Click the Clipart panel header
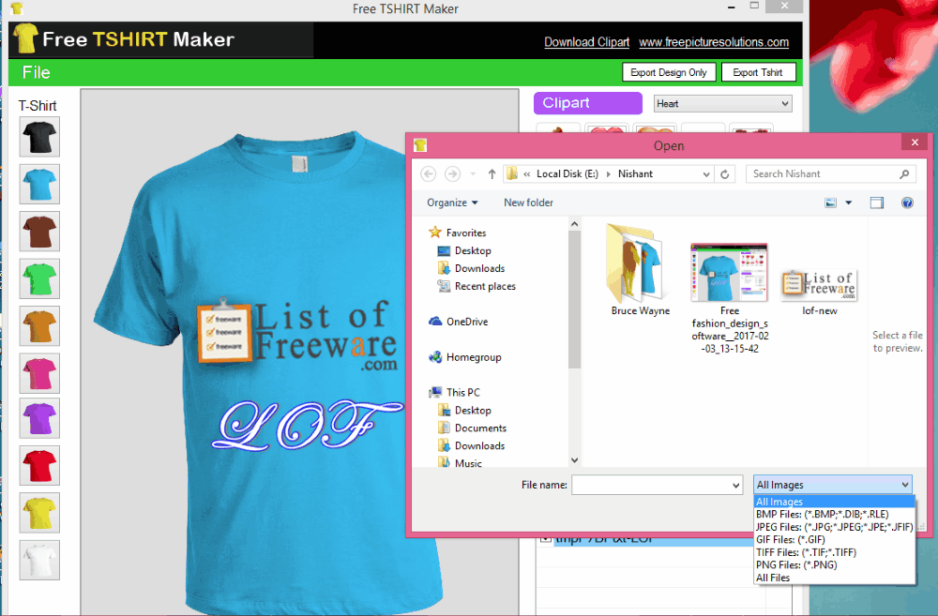This screenshot has width=938, height=616. coord(587,103)
